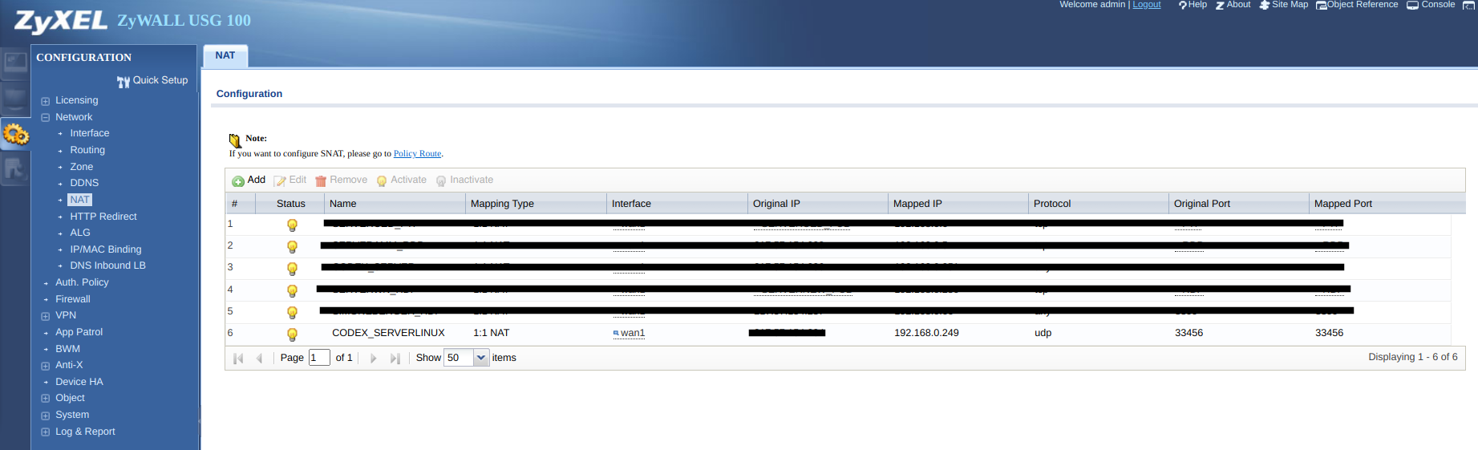Screen dimensions: 1478x450
Task: Toggle the status bulb in row 3
Action: point(292,268)
